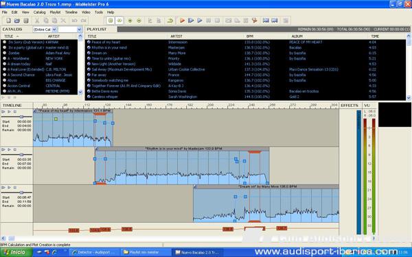The image size is (412, 257).
Task: Open the Playlist menu
Action: pyautogui.click(x=55, y=12)
